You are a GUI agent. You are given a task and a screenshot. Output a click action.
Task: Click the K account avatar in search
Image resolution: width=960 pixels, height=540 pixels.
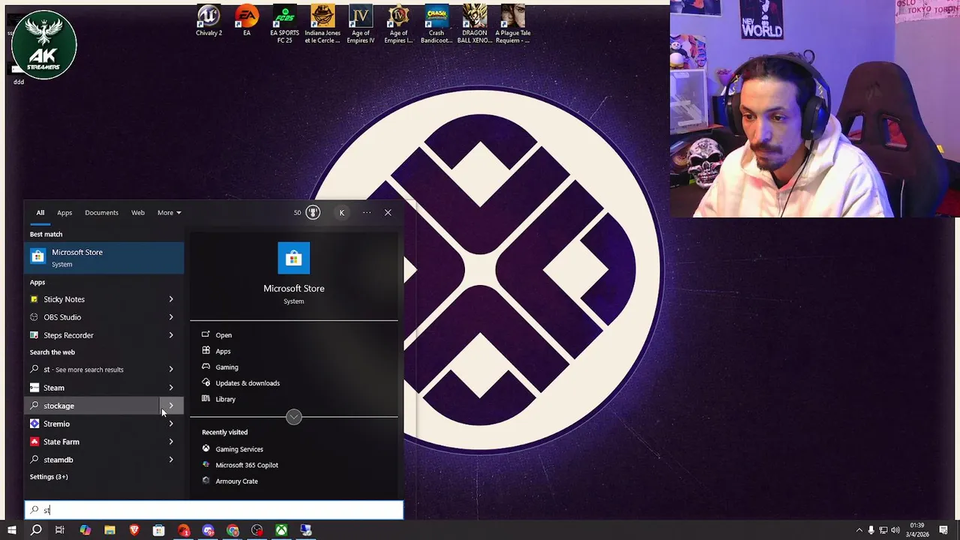[341, 212]
